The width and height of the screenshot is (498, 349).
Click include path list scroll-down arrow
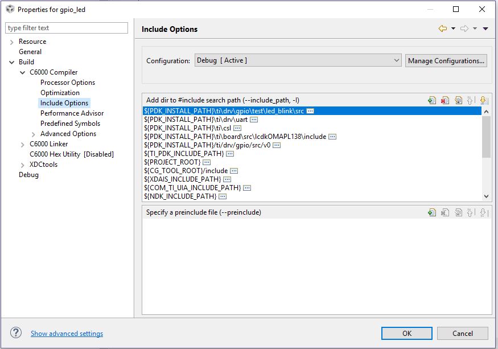(x=486, y=196)
